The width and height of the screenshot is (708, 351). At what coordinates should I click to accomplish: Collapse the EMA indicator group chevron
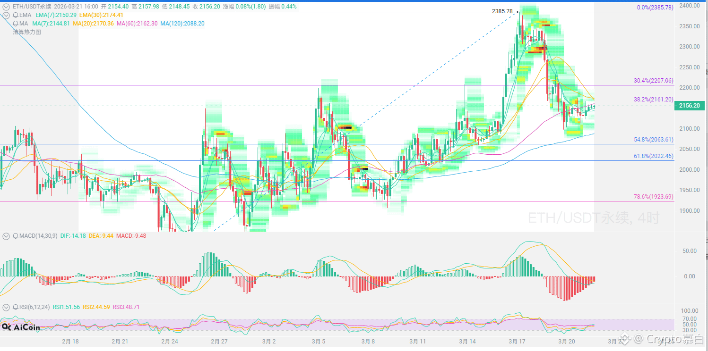pos(6,15)
